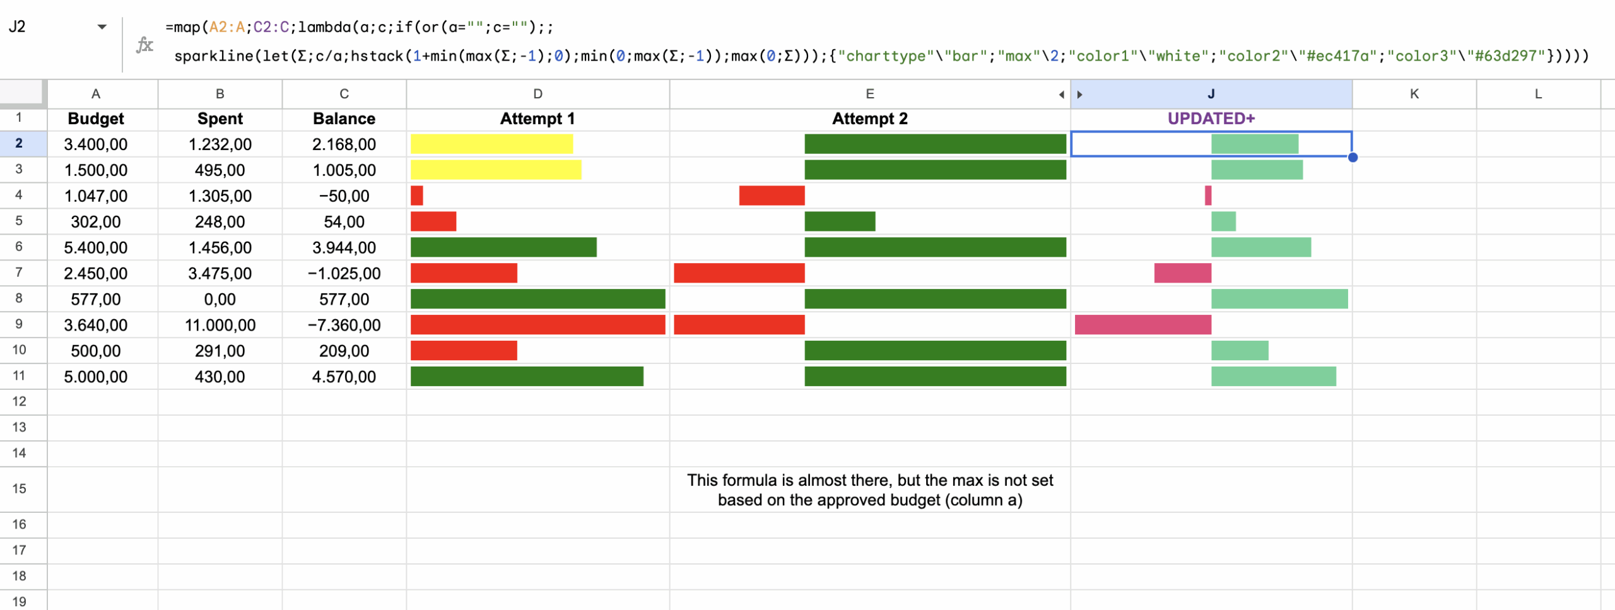
Task: Click the Name Box showing J2
Action: (38, 26)
